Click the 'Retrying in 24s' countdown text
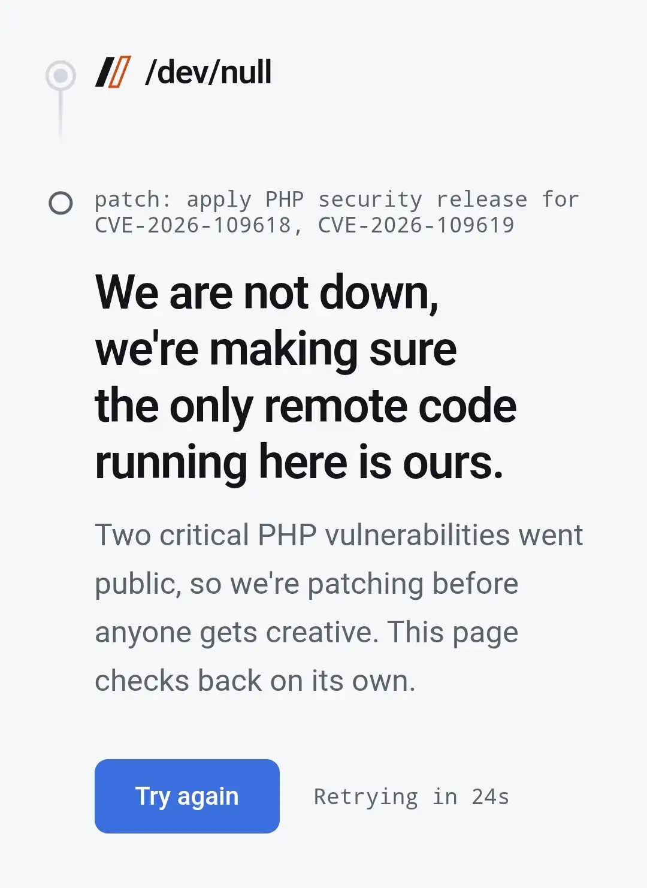647x888 pixels. pyautogui.click(x=412, y=797)
